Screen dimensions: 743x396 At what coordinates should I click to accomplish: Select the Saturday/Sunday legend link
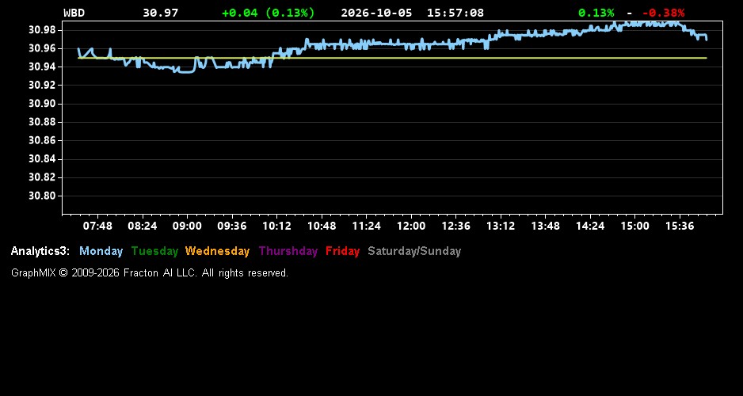pos(414,251)
